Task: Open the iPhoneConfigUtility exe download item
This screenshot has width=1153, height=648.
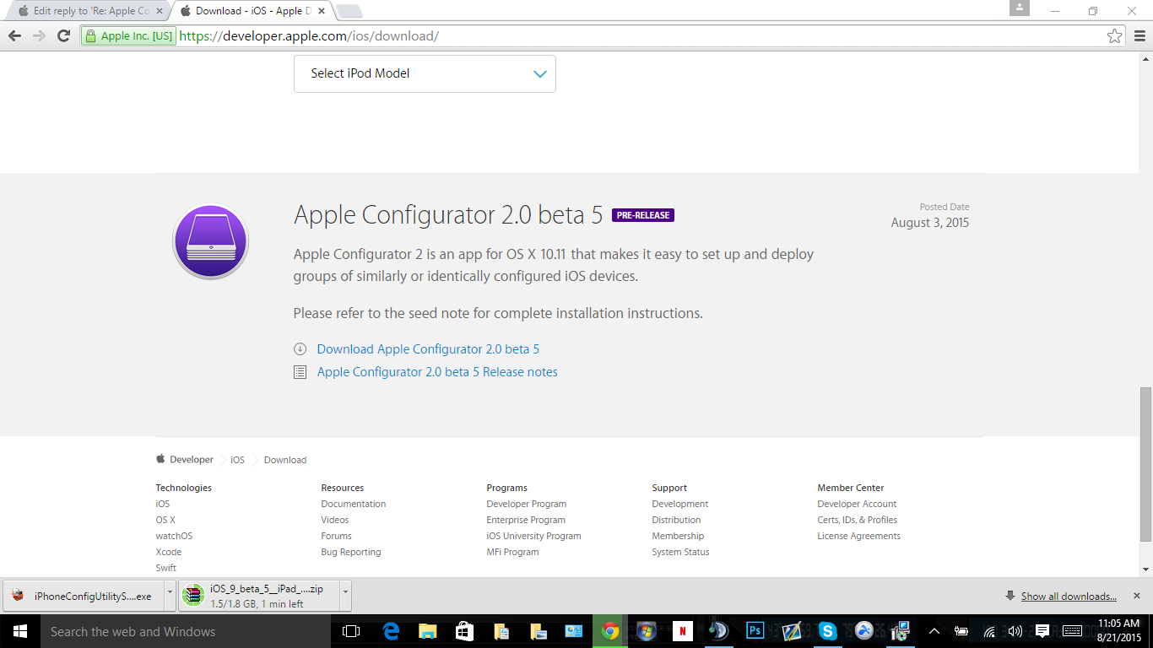Action: tap(83, 596)
